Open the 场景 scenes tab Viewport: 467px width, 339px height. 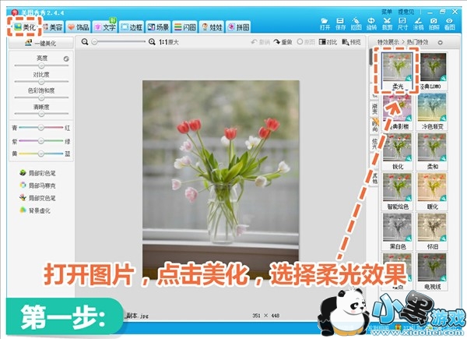[x=158, y=27]
